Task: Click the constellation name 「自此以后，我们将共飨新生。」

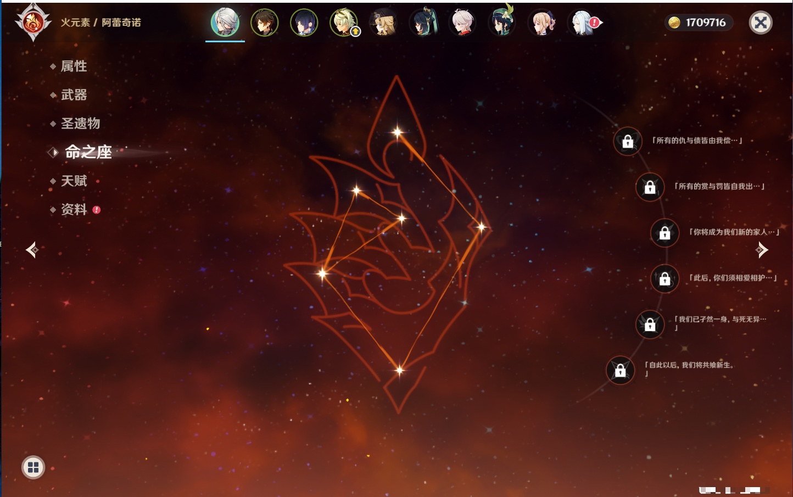Action: coord(689,368)
